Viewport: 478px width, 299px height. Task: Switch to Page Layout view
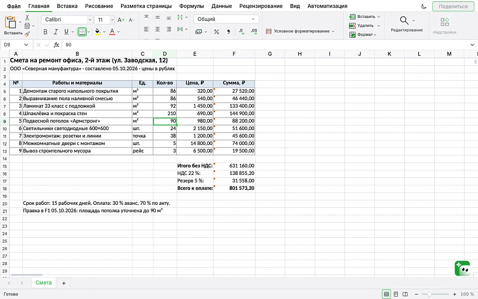point(396,294)
